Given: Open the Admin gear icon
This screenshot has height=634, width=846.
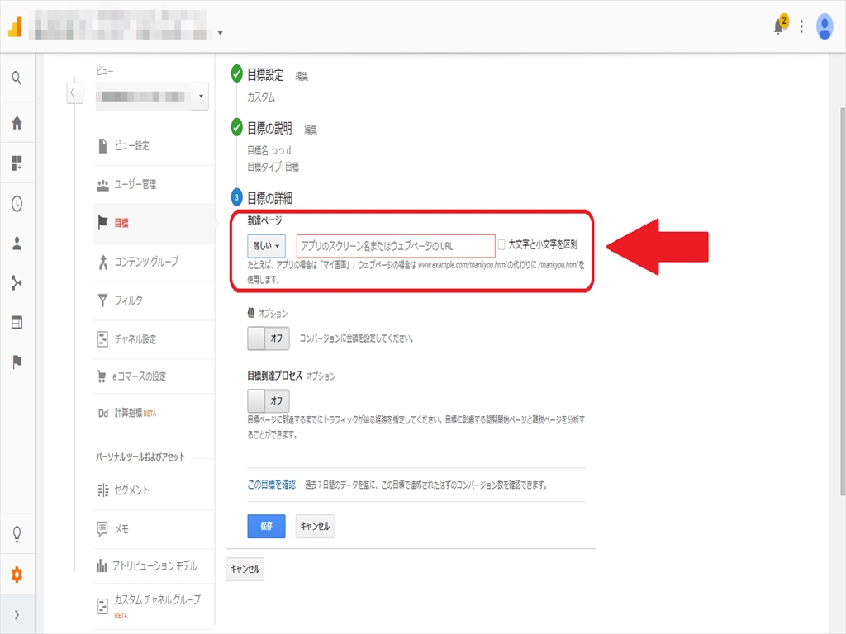Looking at the screenshot, I should pyautogui.click(x=17, y=575).
